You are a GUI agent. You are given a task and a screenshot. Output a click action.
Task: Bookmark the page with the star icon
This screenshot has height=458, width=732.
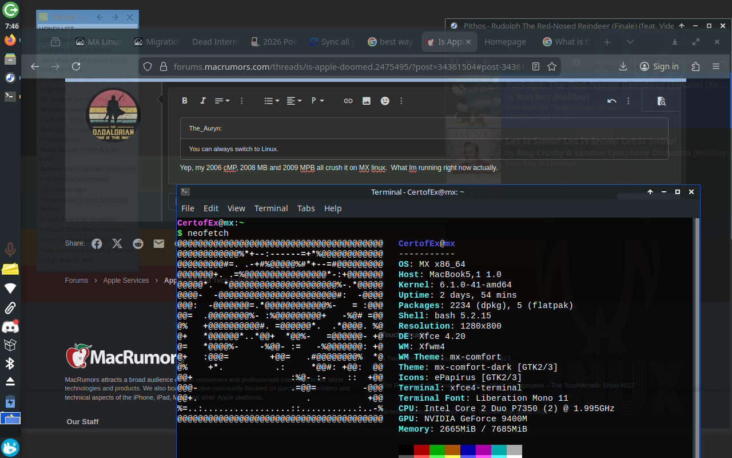[x=551, y=66]
